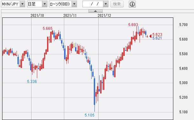Click the 5.300 price axis label

[x=184, y=83]
